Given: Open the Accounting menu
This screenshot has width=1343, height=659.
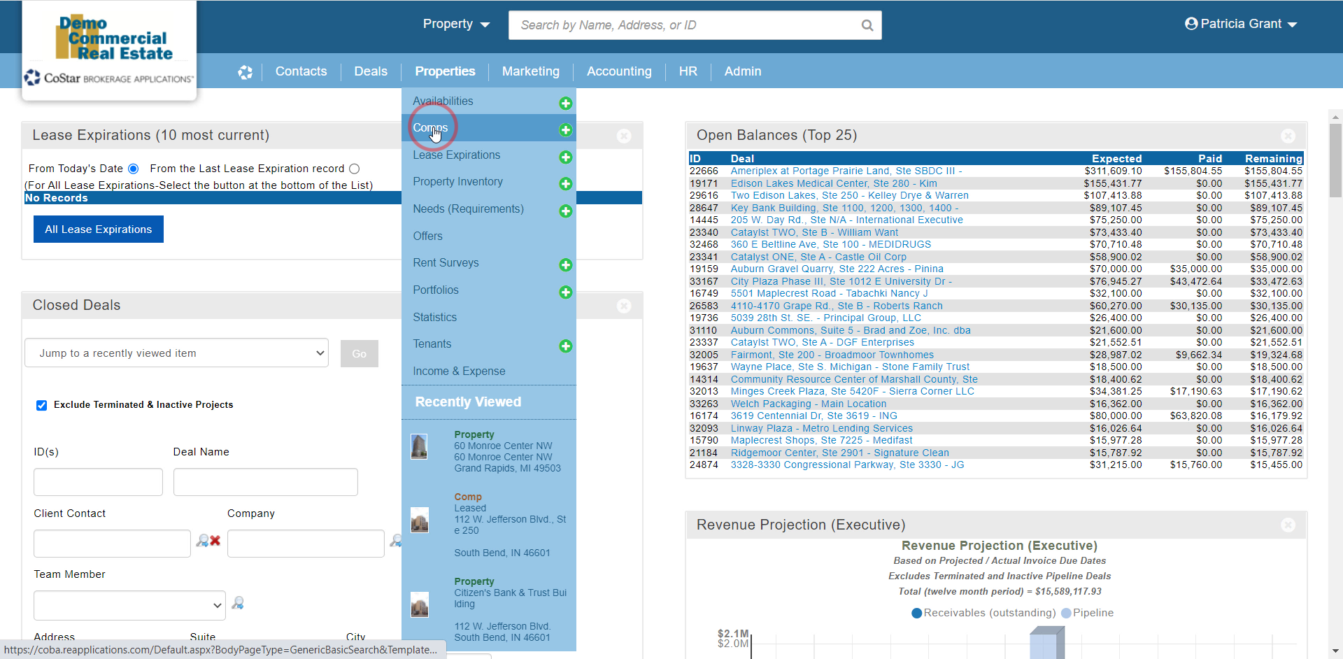Looking at the screenshot, I should pyautogui.click(x=618, y=71).
